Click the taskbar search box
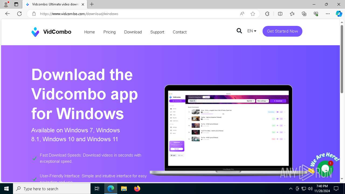345x194 pixels. pyautogui.click(x=52, y=189)
